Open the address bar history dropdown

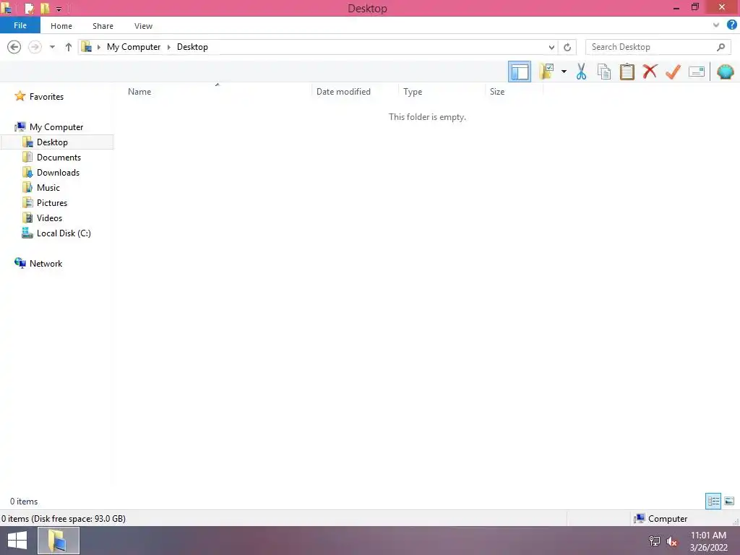tap(551, 47)
